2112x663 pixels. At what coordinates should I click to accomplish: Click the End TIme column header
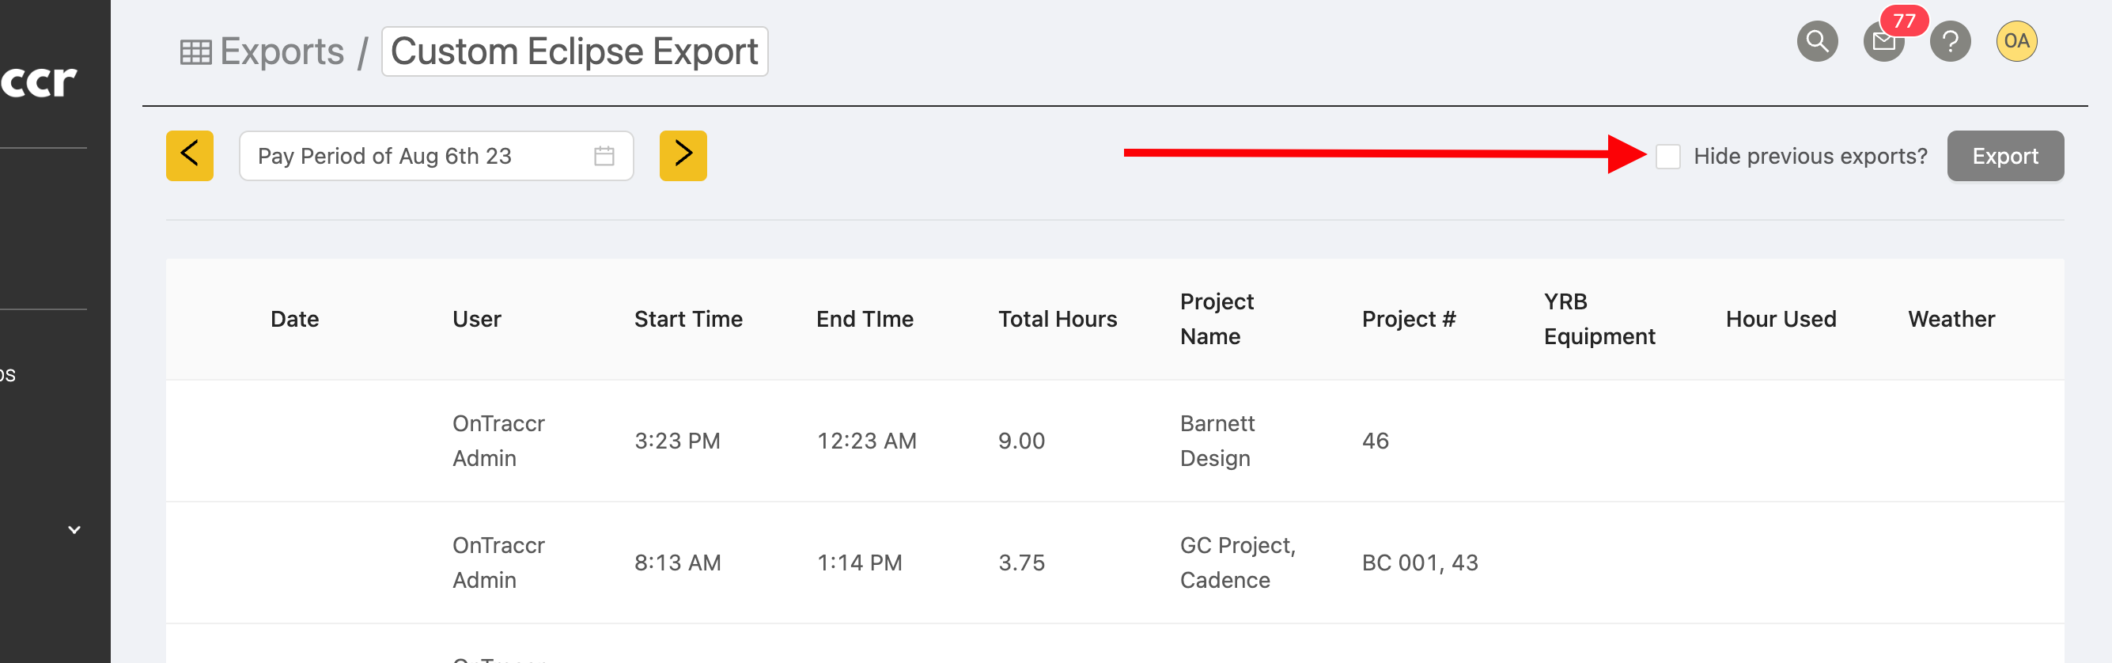864,319
